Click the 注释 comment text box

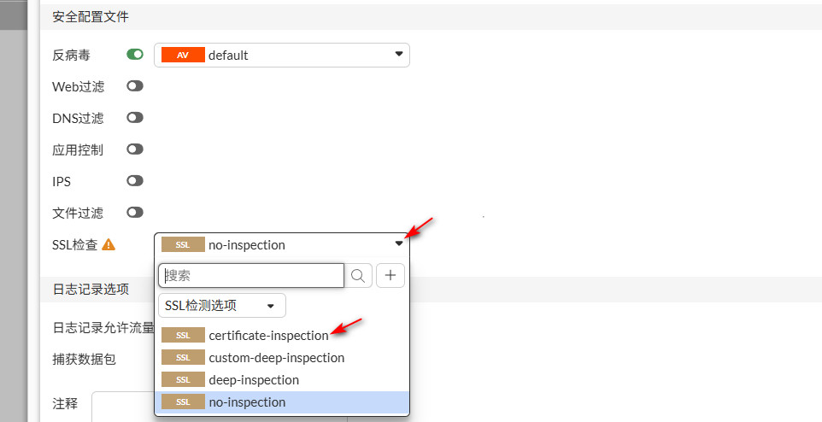[x=220, y=407]
